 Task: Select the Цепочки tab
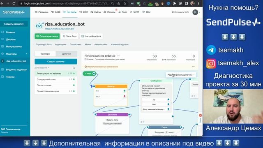point(67,54)
